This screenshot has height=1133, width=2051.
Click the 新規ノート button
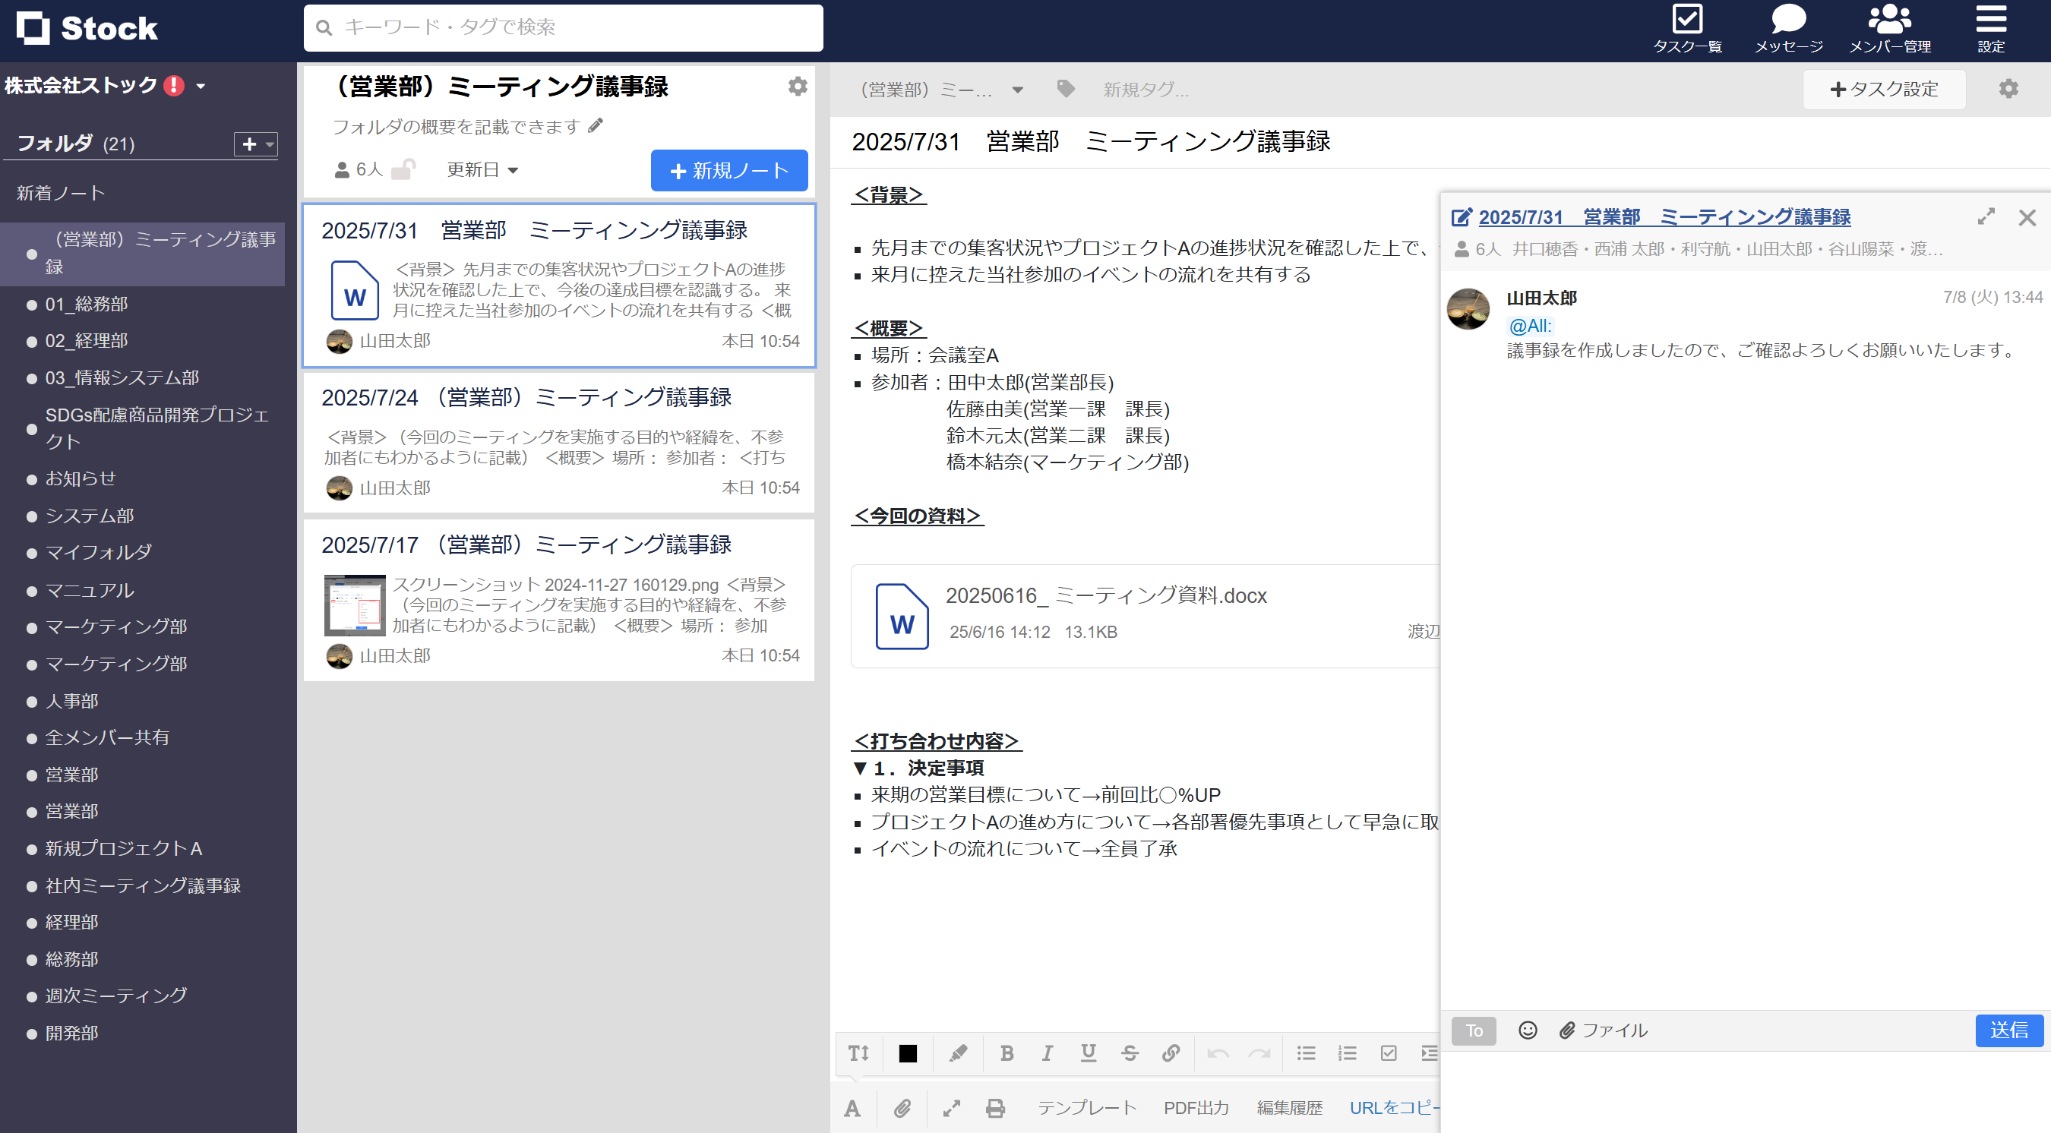728,169
